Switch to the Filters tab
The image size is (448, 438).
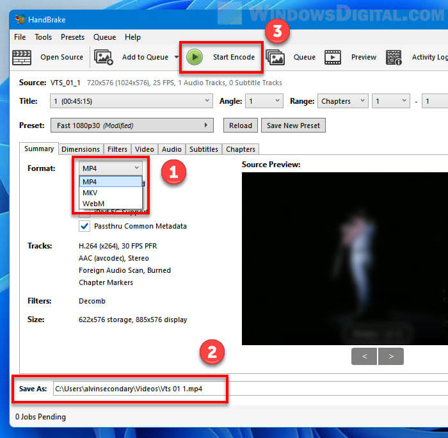[117, 149]
